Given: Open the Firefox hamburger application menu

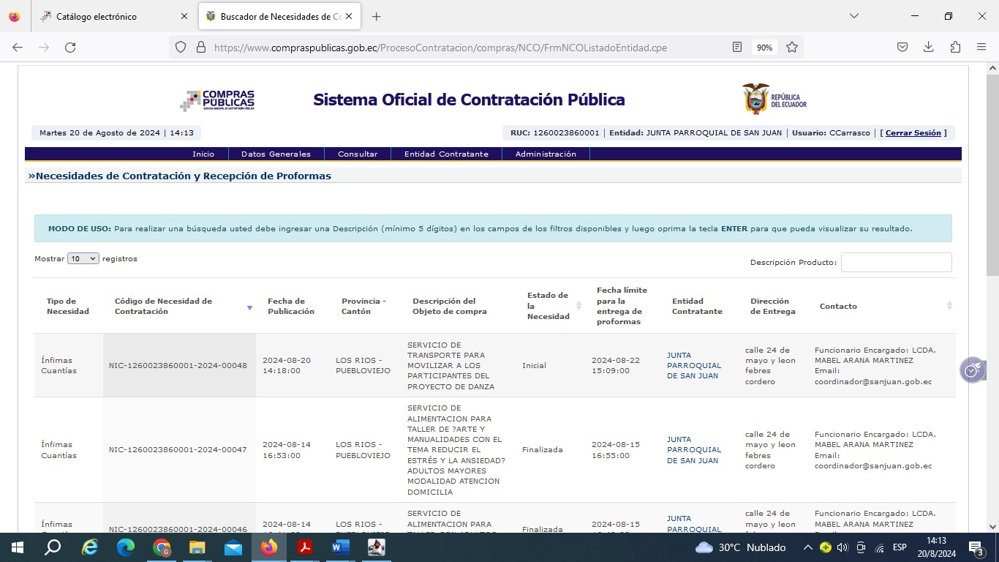Looking at the screenshot, I should (981, 48).
